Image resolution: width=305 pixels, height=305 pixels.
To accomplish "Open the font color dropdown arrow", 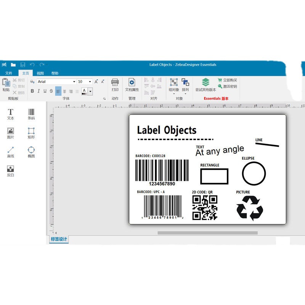I will tap(90, 91).
